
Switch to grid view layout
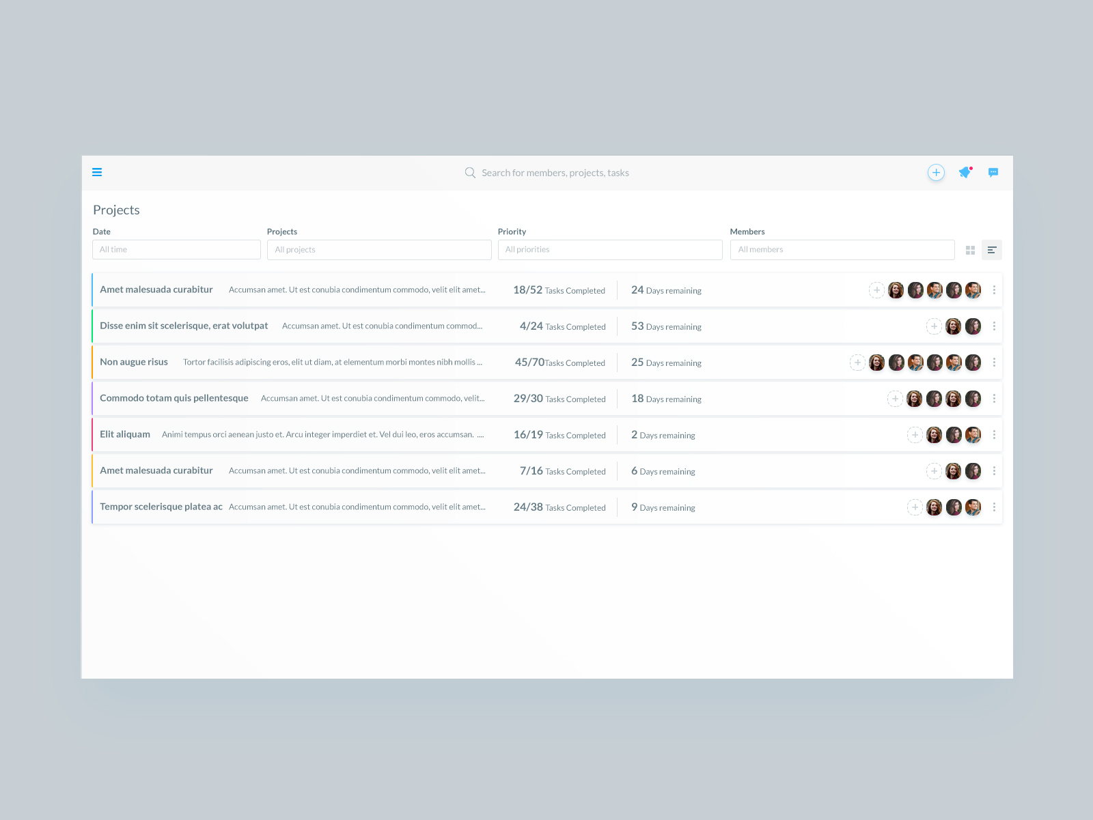(x=970, y=249)
